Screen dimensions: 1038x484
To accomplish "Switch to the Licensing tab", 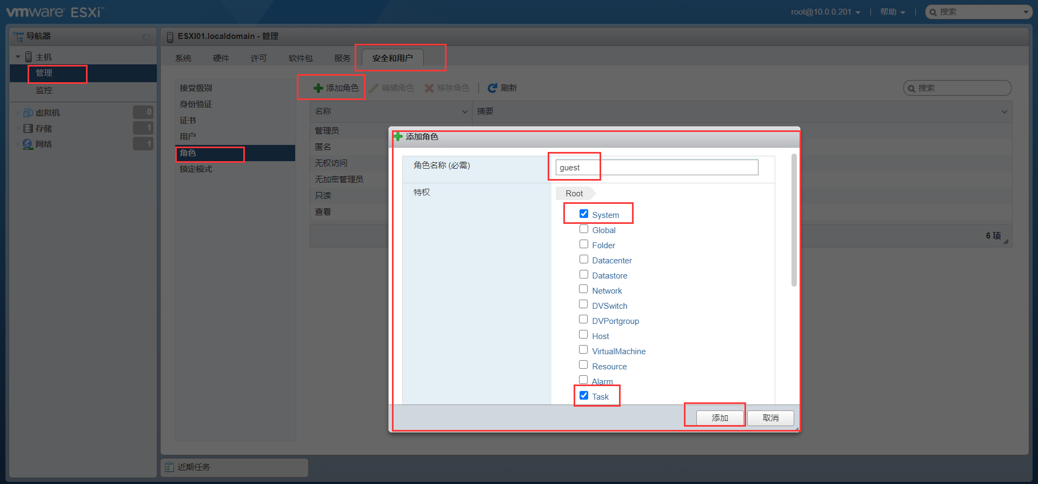I will point(259,58).
